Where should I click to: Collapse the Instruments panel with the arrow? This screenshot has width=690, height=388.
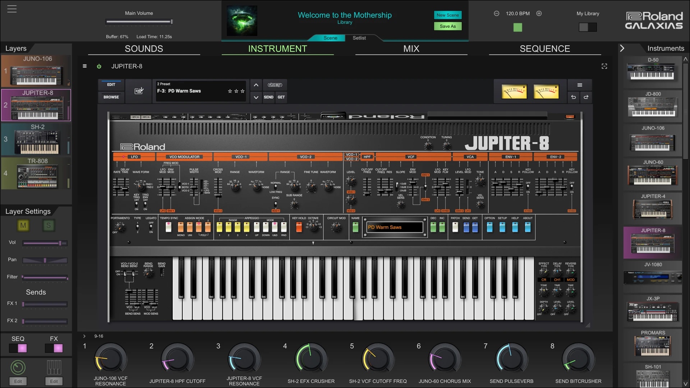pos(622,48)
